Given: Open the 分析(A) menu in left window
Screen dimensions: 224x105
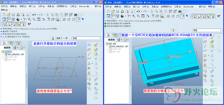Looking at the screenshot, I should 42,6.
